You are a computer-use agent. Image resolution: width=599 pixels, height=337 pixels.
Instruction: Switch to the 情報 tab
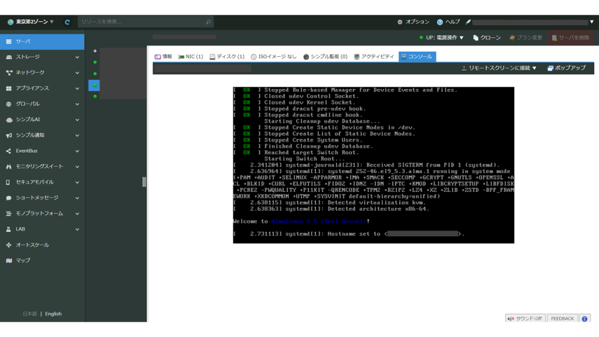pyautogui.click(x=164, y=57)
